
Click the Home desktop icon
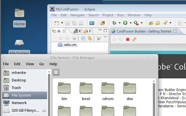(19, 18)
